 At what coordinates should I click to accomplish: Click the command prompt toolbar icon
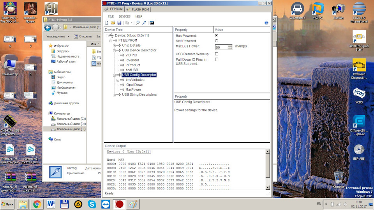pos(152,23)
